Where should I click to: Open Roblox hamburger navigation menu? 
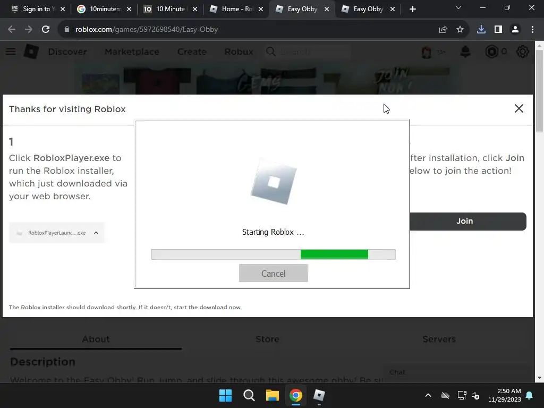(11, 52)
